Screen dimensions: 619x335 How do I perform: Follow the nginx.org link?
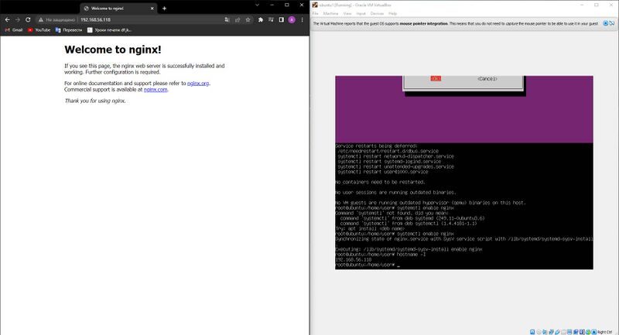(198, 84)
